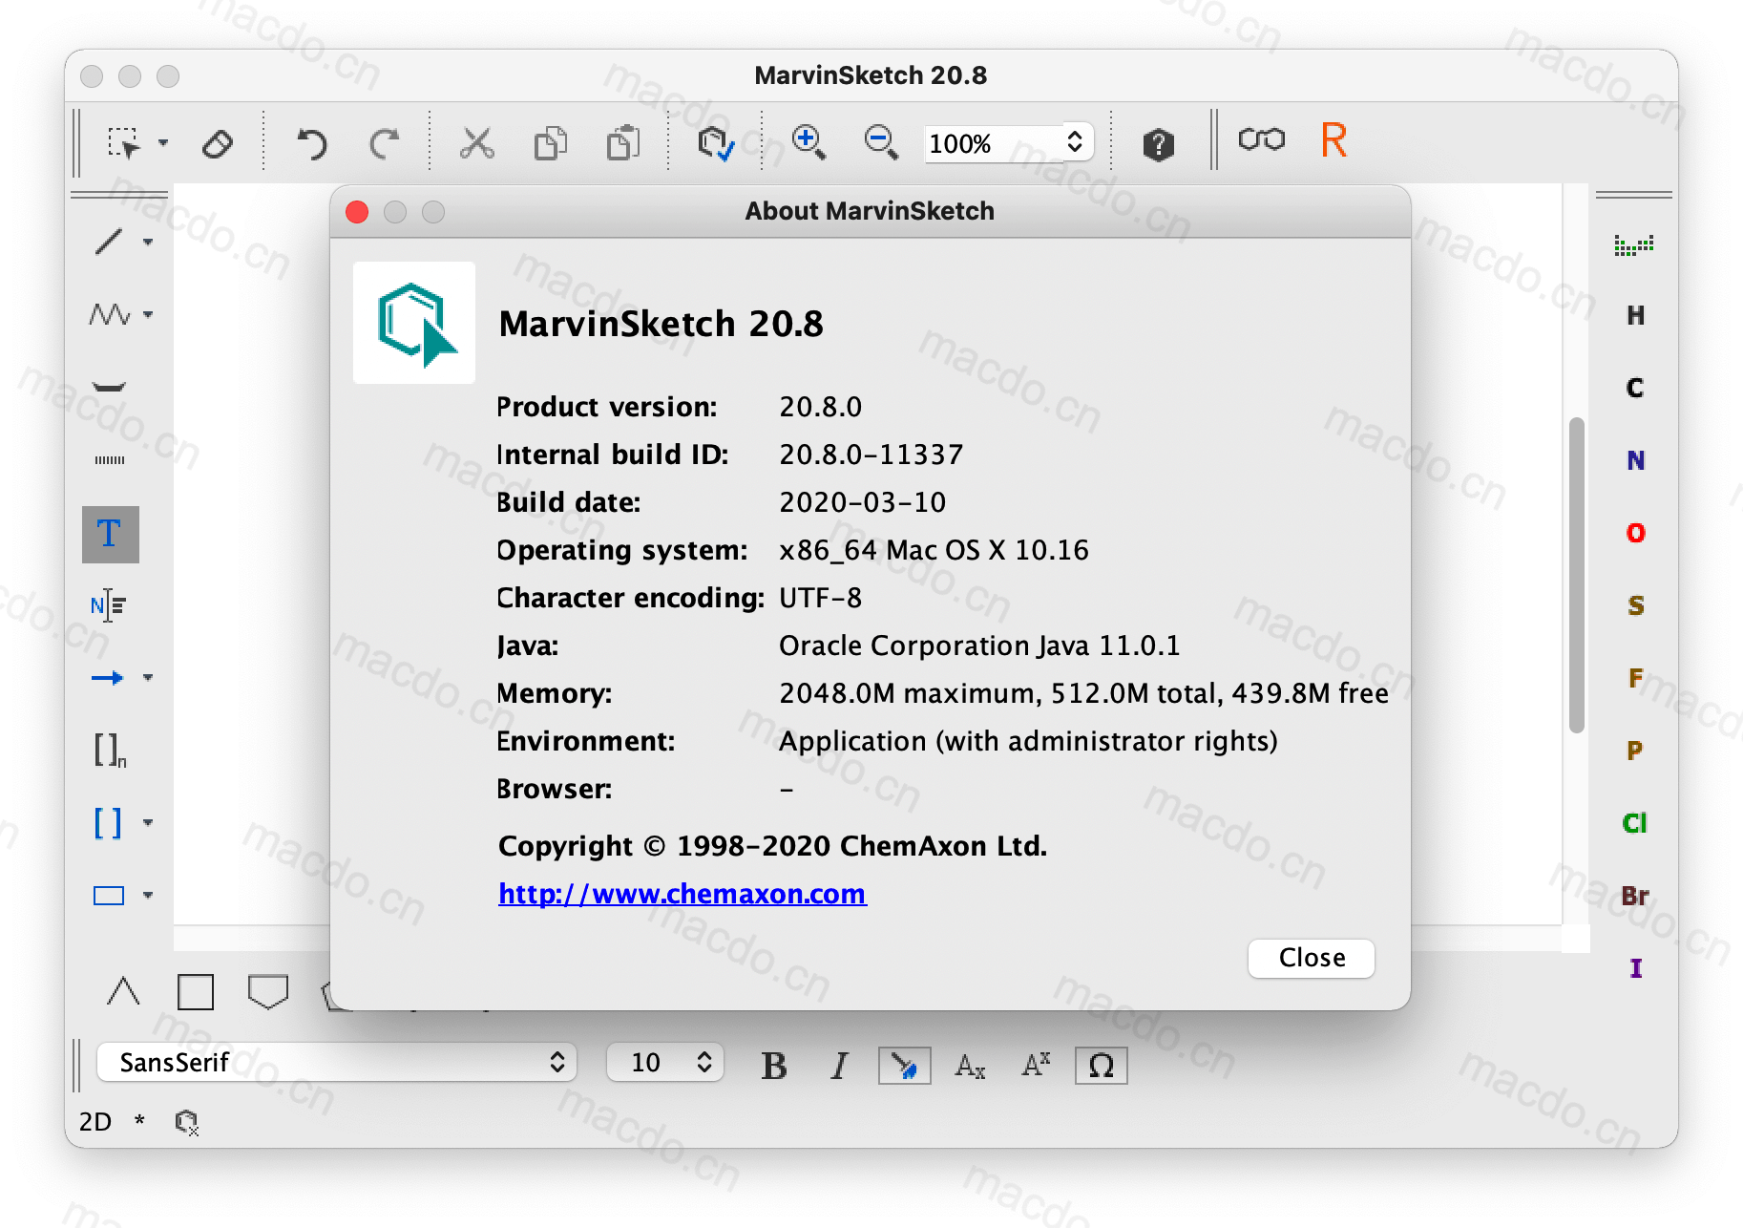Open the periodic table button
The width and height of the screenshot is (1743, 1228).
pyautogui.click(x=1634, y=245)
